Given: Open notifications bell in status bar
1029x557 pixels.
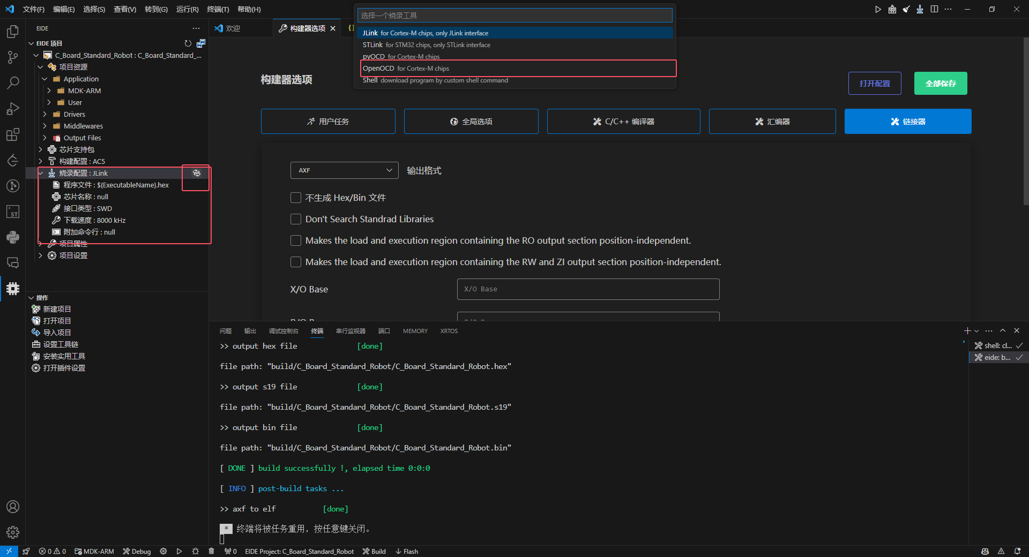Looking at the screenshot, I should (x=1017, y=551).
